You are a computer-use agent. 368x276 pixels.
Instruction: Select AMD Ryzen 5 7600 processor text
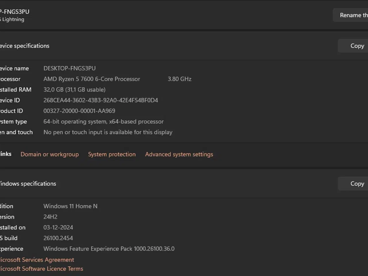point(92,79)
